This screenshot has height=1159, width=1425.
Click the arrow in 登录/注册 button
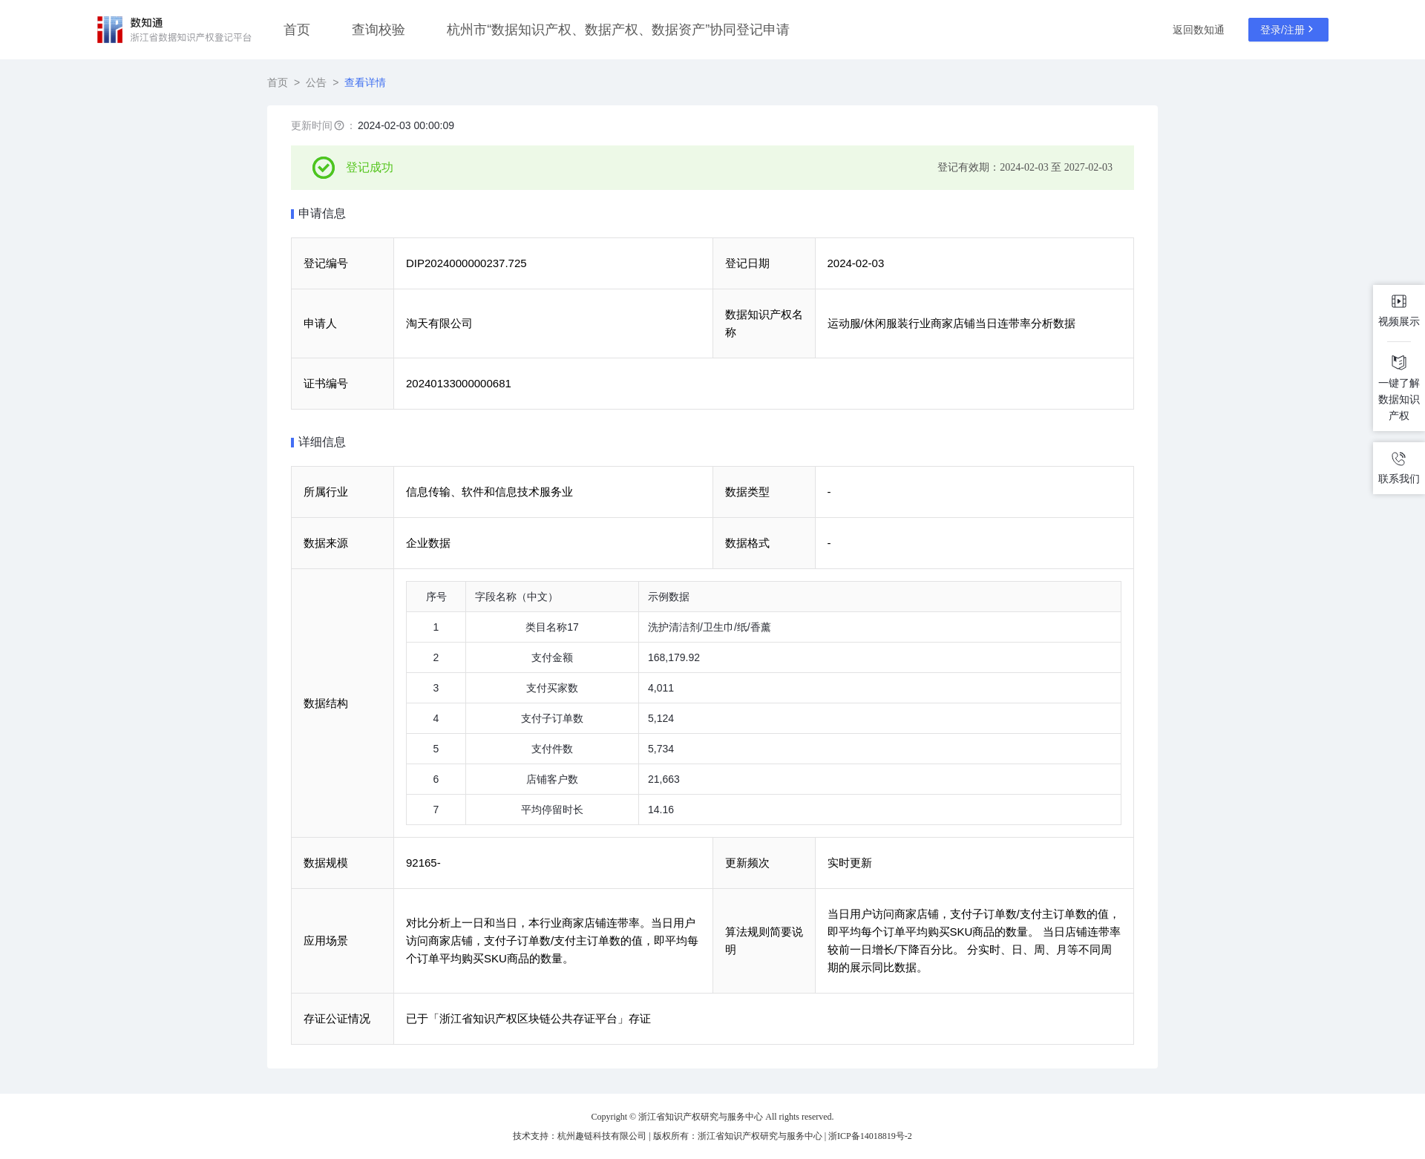(x=1311, y=30)
